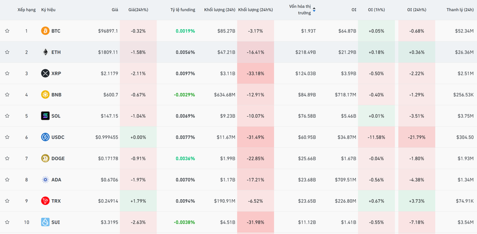The image size is (477, 234).
Task: Click the Dogecoin logo
Action: coord(45,159)
